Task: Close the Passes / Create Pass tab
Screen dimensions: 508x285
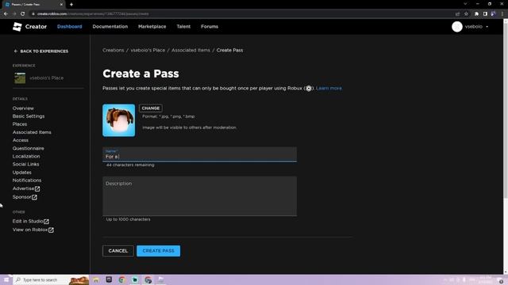Action: [62, 5]
